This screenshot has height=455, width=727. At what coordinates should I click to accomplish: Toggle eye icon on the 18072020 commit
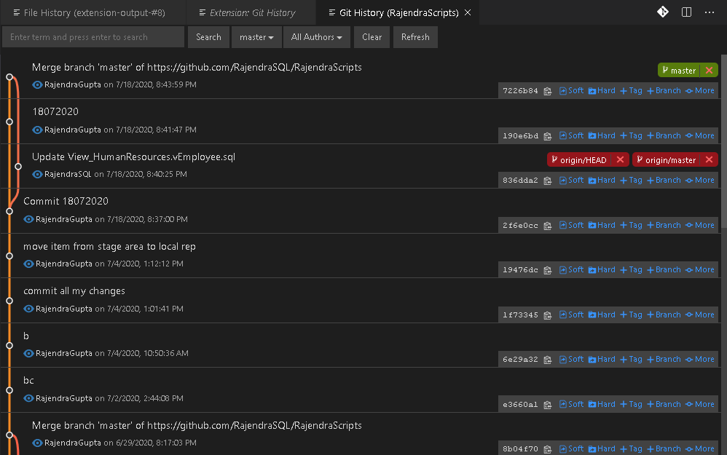click(x=38, y=130)
